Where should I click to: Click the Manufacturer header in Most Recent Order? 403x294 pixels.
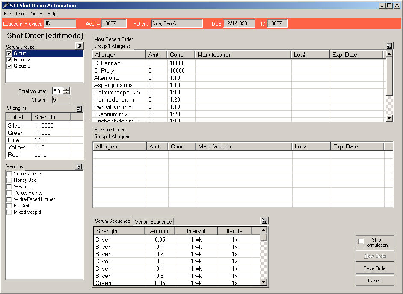point(243,55)
